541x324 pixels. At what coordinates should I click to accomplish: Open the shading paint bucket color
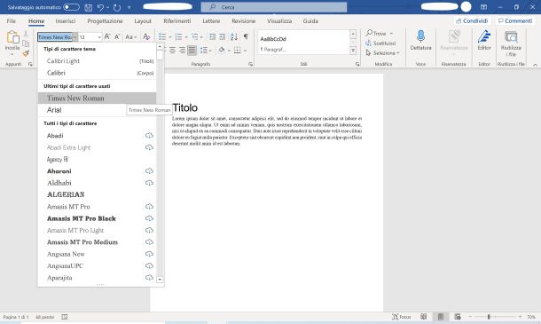222,51
